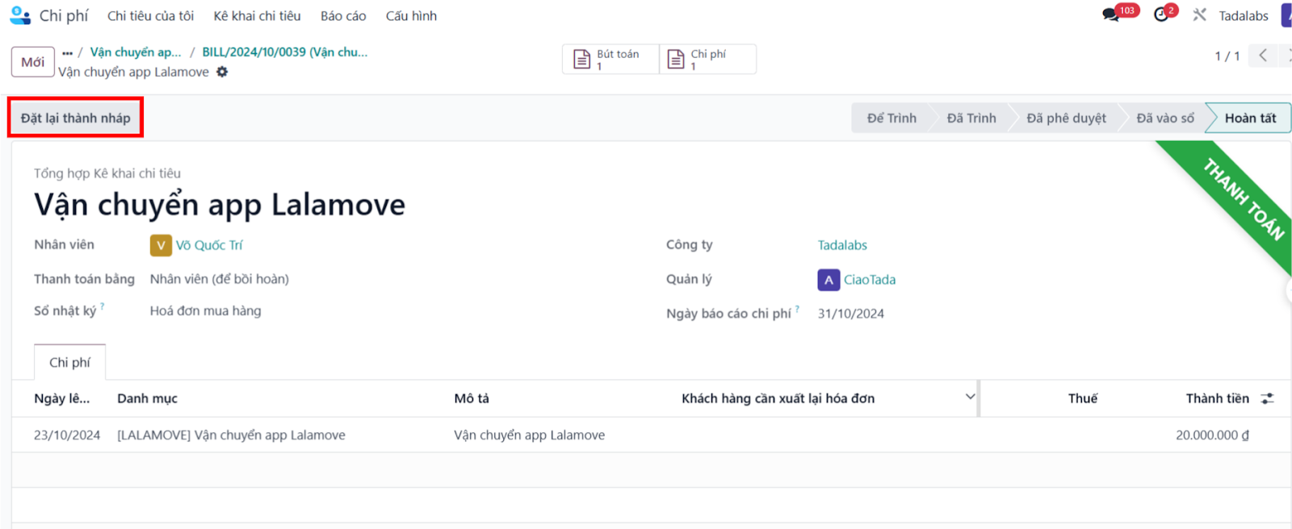Open Cấu hình menu
The height and width of the screenshot is (529, 1292).
pyautogui.click(x=411, y=16)
